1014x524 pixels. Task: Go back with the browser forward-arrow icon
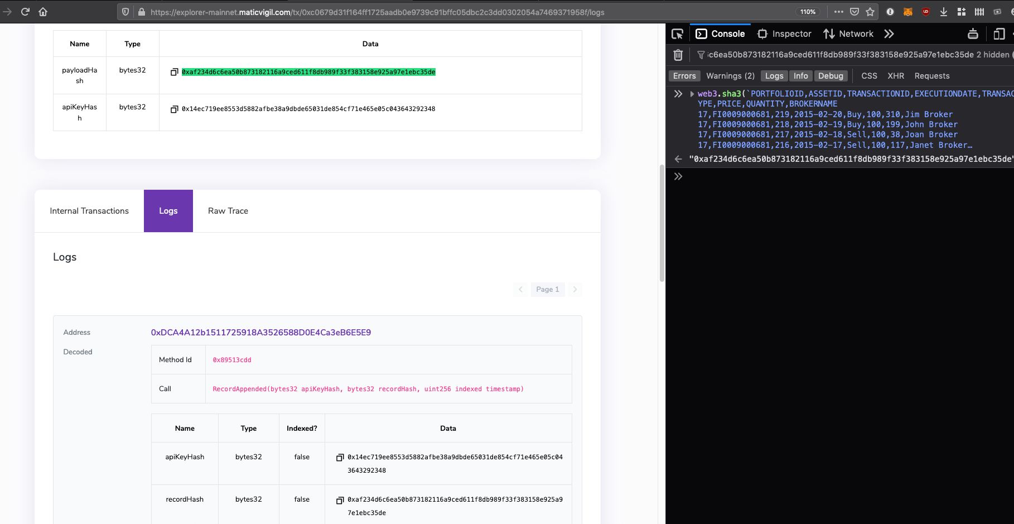7,12
